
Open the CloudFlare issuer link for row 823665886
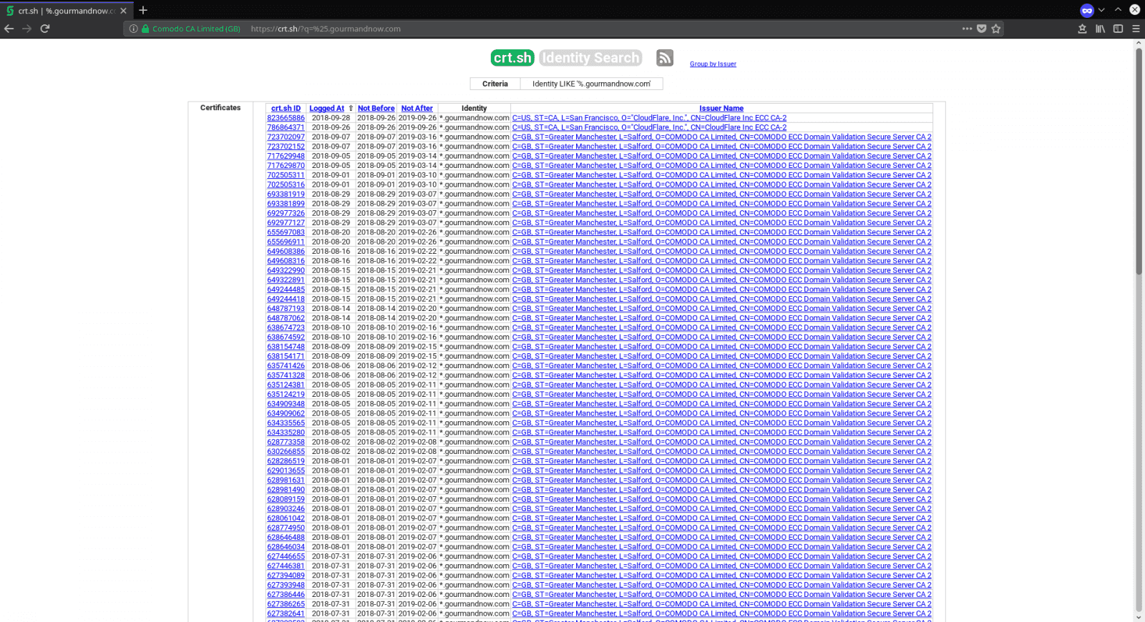pos(649,118)
